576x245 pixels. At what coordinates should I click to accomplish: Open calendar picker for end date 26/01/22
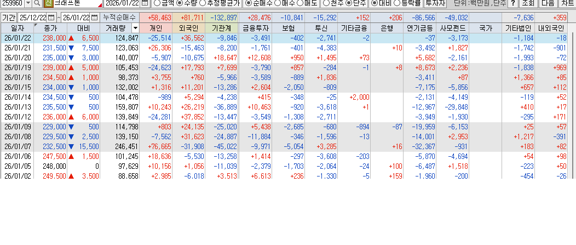pos(95,18)
